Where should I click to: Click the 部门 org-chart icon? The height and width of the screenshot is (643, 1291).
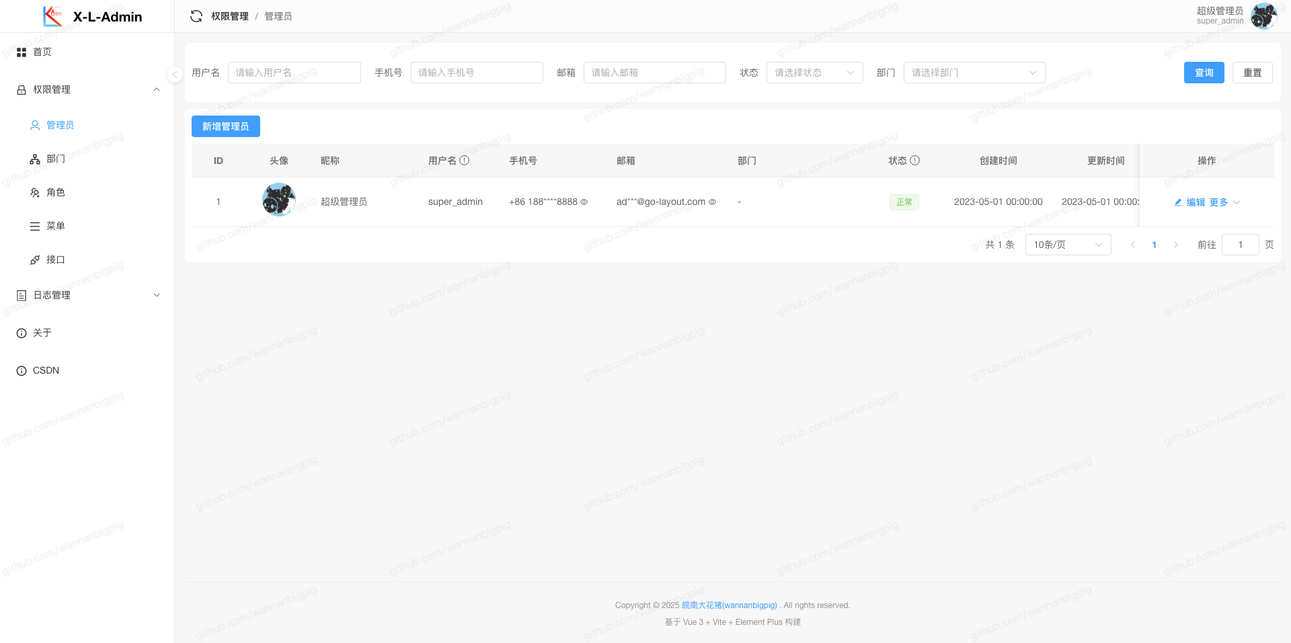coord(35,159)
